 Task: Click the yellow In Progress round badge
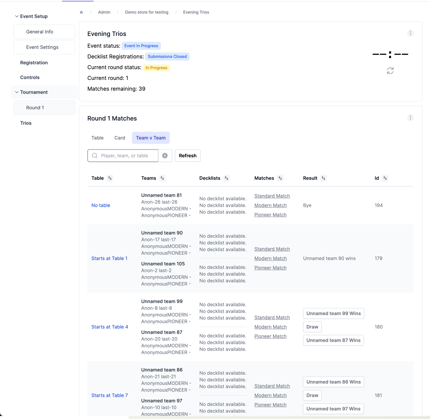tap(156, 68)
